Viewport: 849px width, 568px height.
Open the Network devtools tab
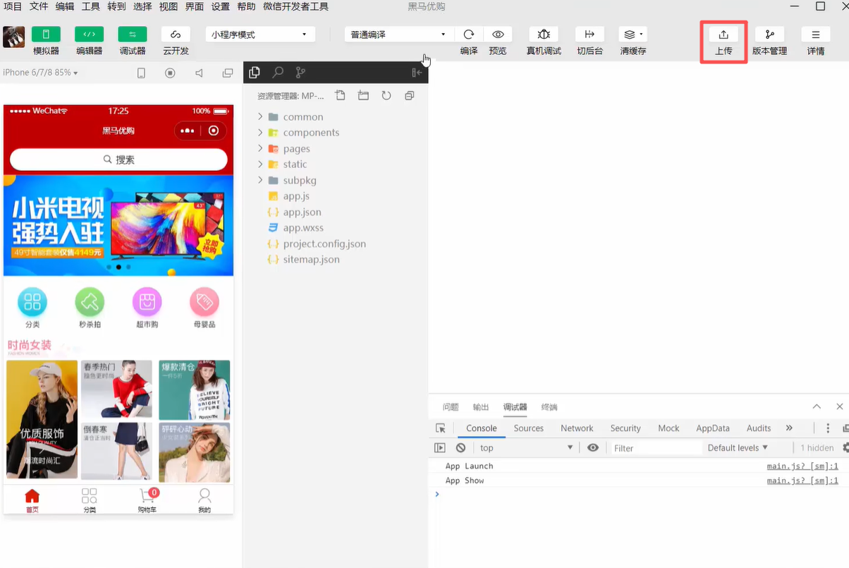coord(577,428)
